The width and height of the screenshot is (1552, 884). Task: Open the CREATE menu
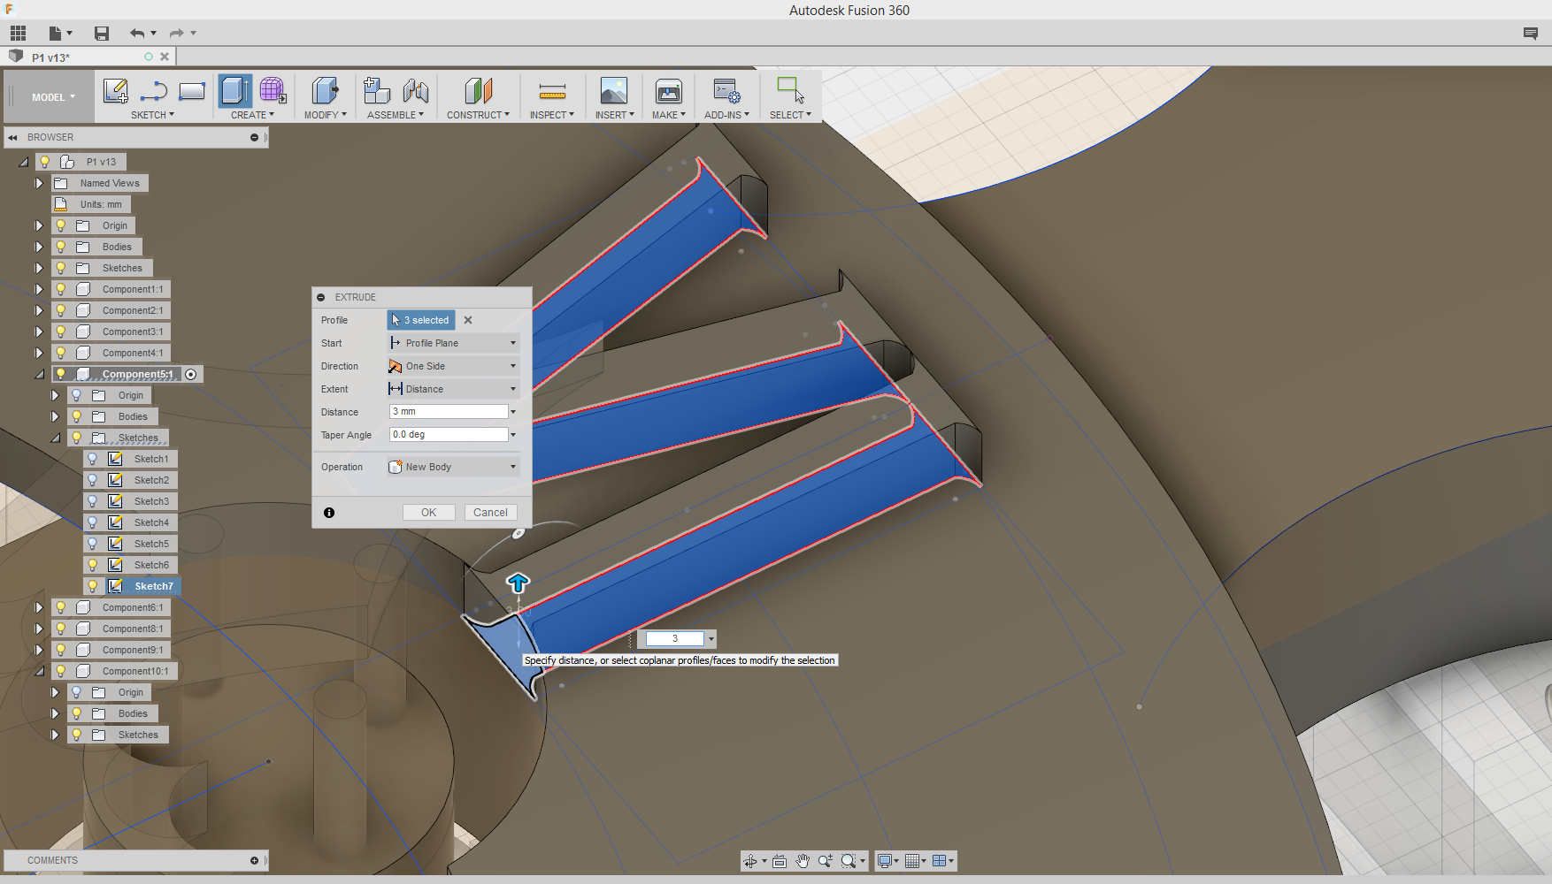point(252,115)
